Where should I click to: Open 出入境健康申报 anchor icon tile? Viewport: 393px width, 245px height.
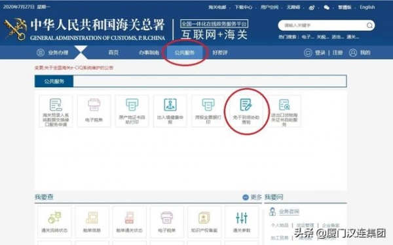pyautogui.click(x=170, y=105)
